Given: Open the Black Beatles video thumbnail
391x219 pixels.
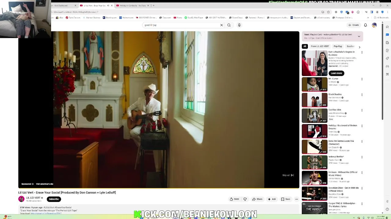Looking at the screenshot, I should [x=314, y=100].
